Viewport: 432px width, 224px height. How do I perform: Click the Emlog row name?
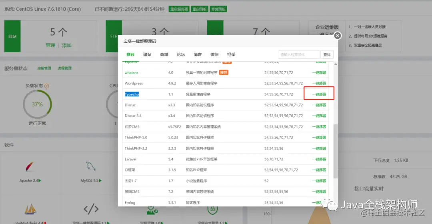130,202
